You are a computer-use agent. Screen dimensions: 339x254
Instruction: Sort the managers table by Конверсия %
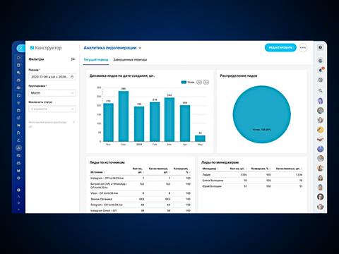(x=261, y=169)
